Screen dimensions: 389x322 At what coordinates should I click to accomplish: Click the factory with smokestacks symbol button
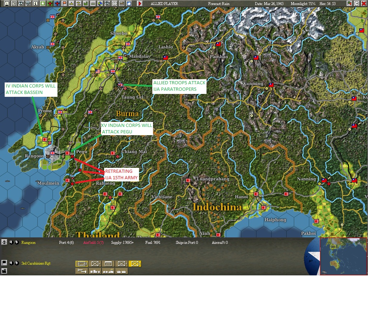[108, 271]
